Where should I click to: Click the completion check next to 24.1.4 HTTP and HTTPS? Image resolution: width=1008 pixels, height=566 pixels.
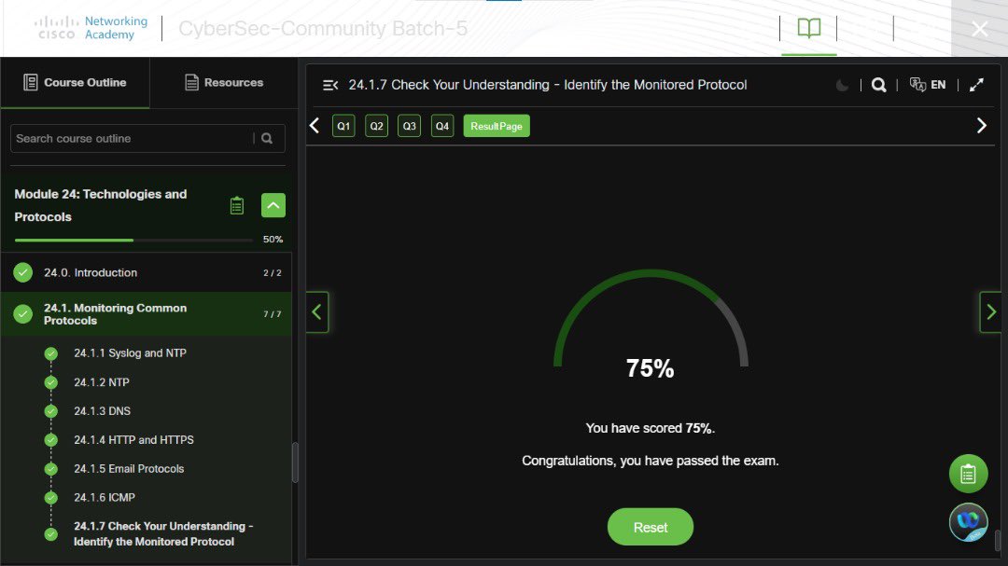(50, 440)
